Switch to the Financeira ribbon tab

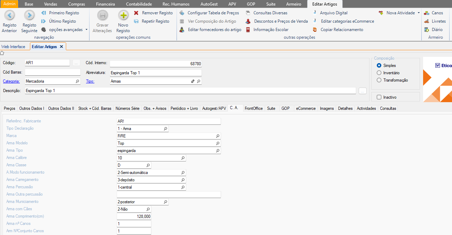[105, 4]
